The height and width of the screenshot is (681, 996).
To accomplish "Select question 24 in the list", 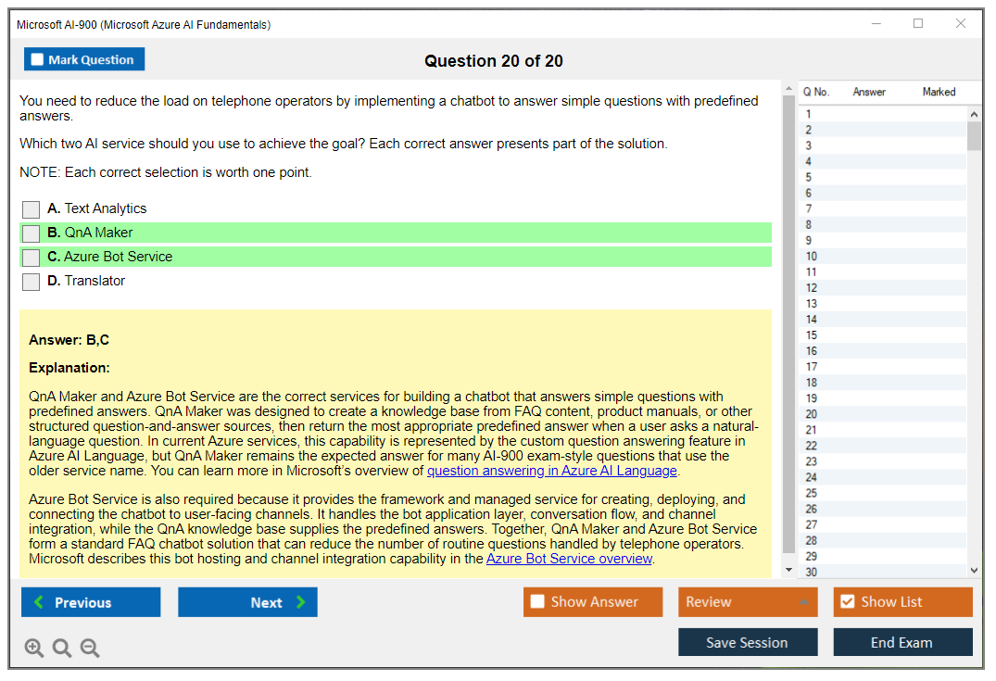I will (883, 478).
